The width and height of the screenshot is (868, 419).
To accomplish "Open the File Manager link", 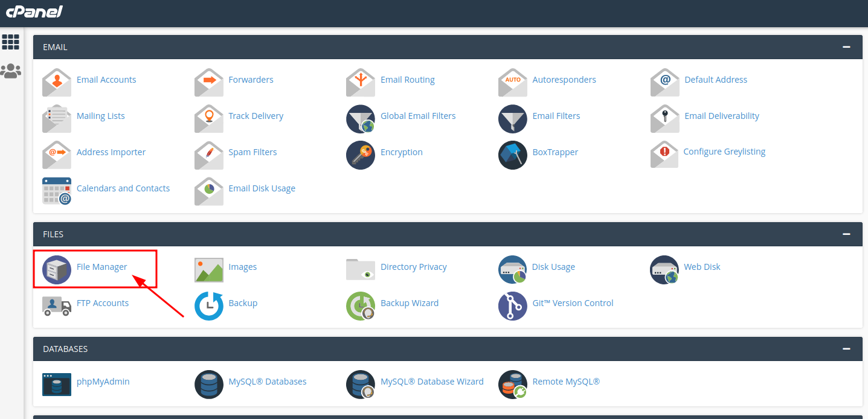I will coord(102,267).
